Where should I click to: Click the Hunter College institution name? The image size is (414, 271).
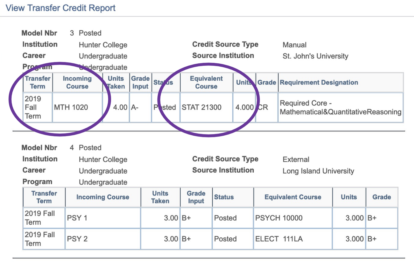coord(103,45)
